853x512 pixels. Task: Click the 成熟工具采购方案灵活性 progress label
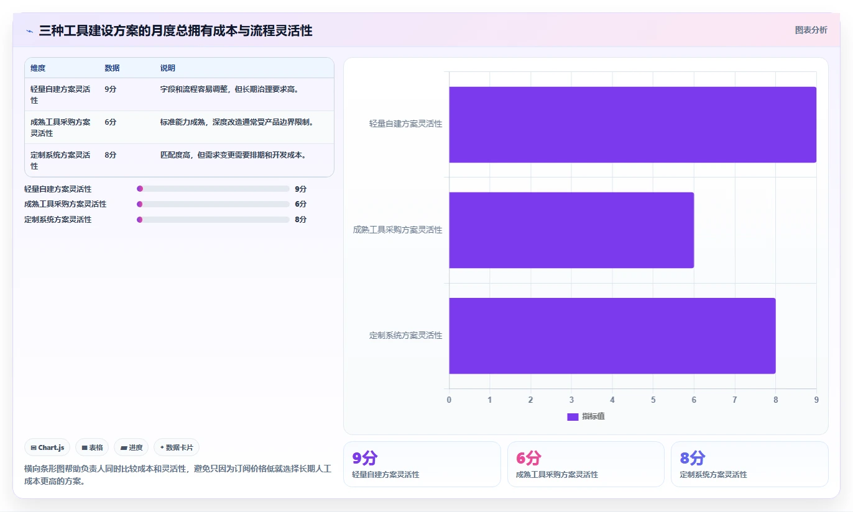click(x=65, y=204)
